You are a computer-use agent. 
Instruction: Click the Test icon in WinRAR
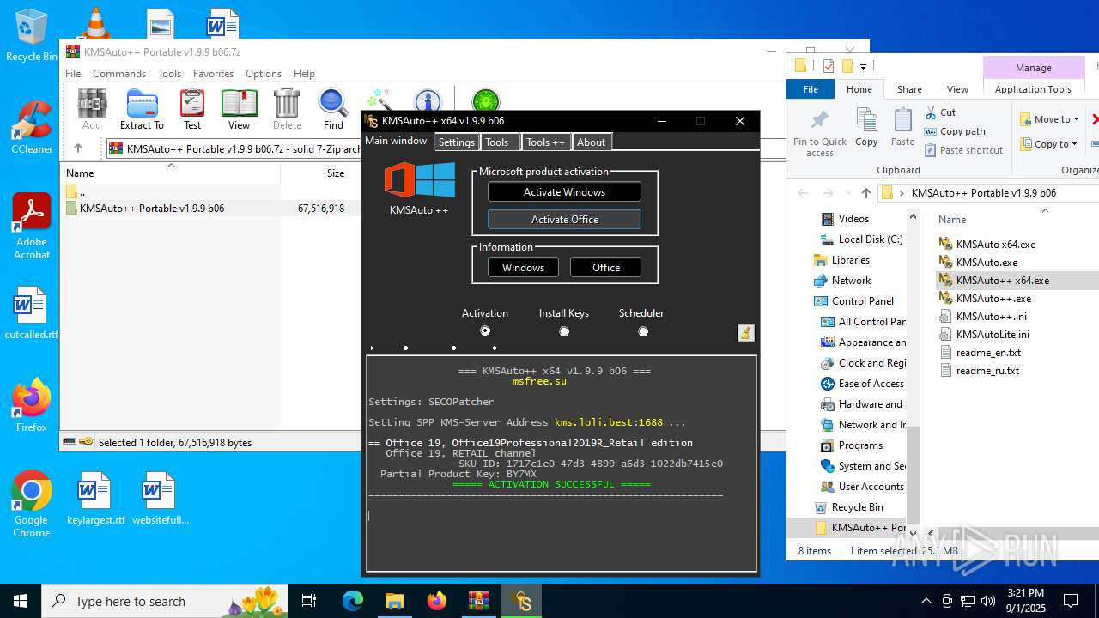click(192, 109)
